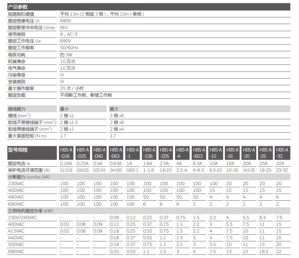Select the 最大 column header

click(199, 109)
